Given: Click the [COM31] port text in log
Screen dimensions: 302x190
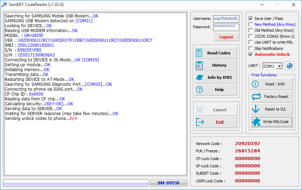Looking at the screenshot, I should pos(84,21).
